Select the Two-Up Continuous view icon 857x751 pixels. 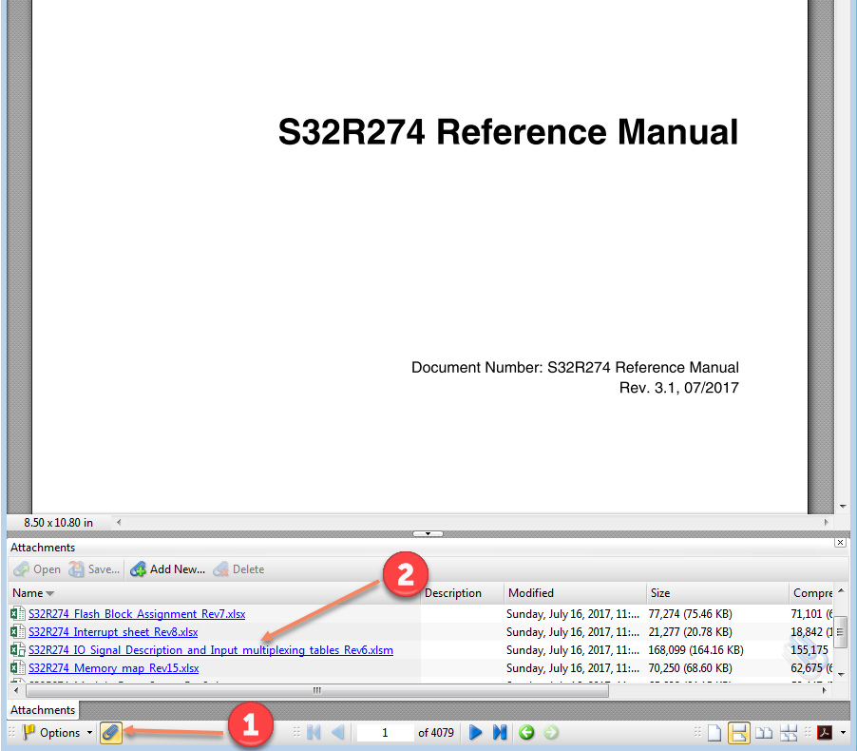pos(790,733)
